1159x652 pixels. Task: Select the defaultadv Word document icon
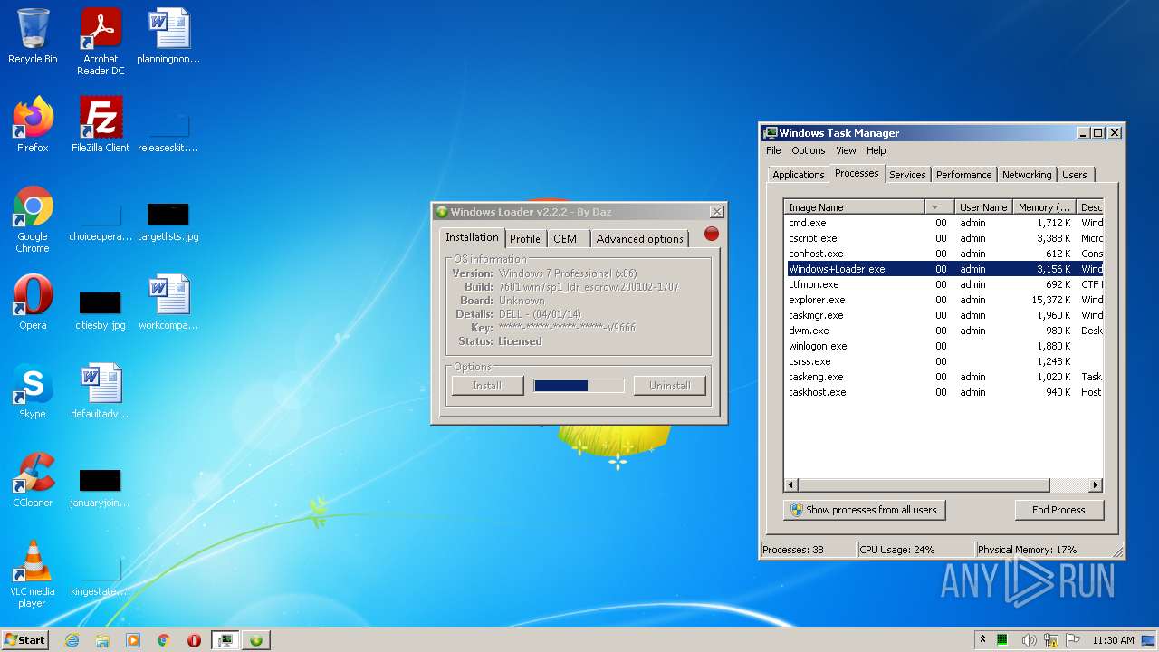point(101,391)
